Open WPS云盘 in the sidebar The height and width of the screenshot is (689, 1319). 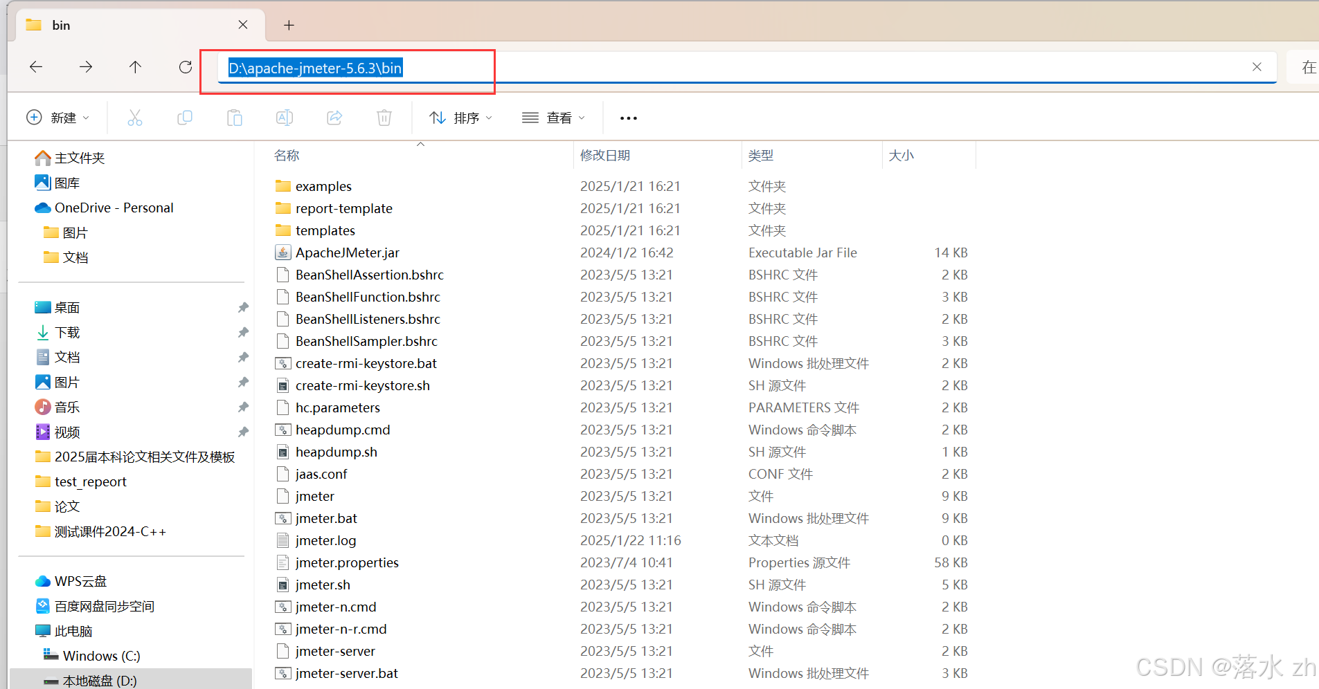[71, 582]
